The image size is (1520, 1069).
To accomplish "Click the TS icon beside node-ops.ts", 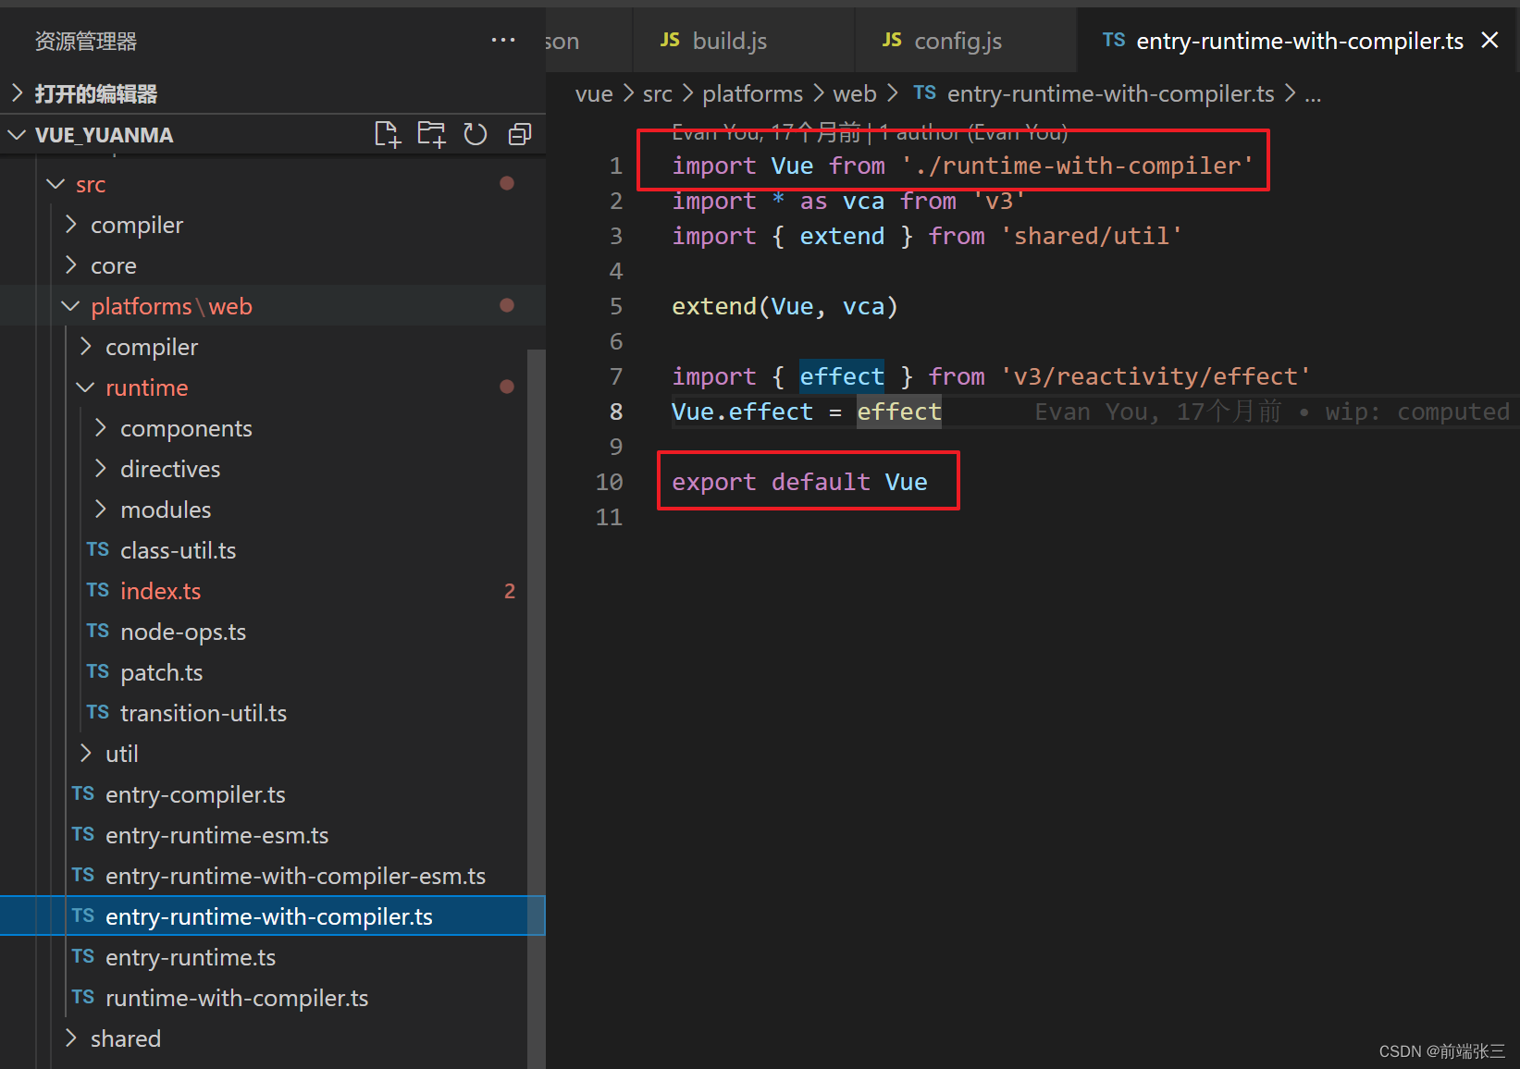I will pyautogui.click(x=98, y=631).
